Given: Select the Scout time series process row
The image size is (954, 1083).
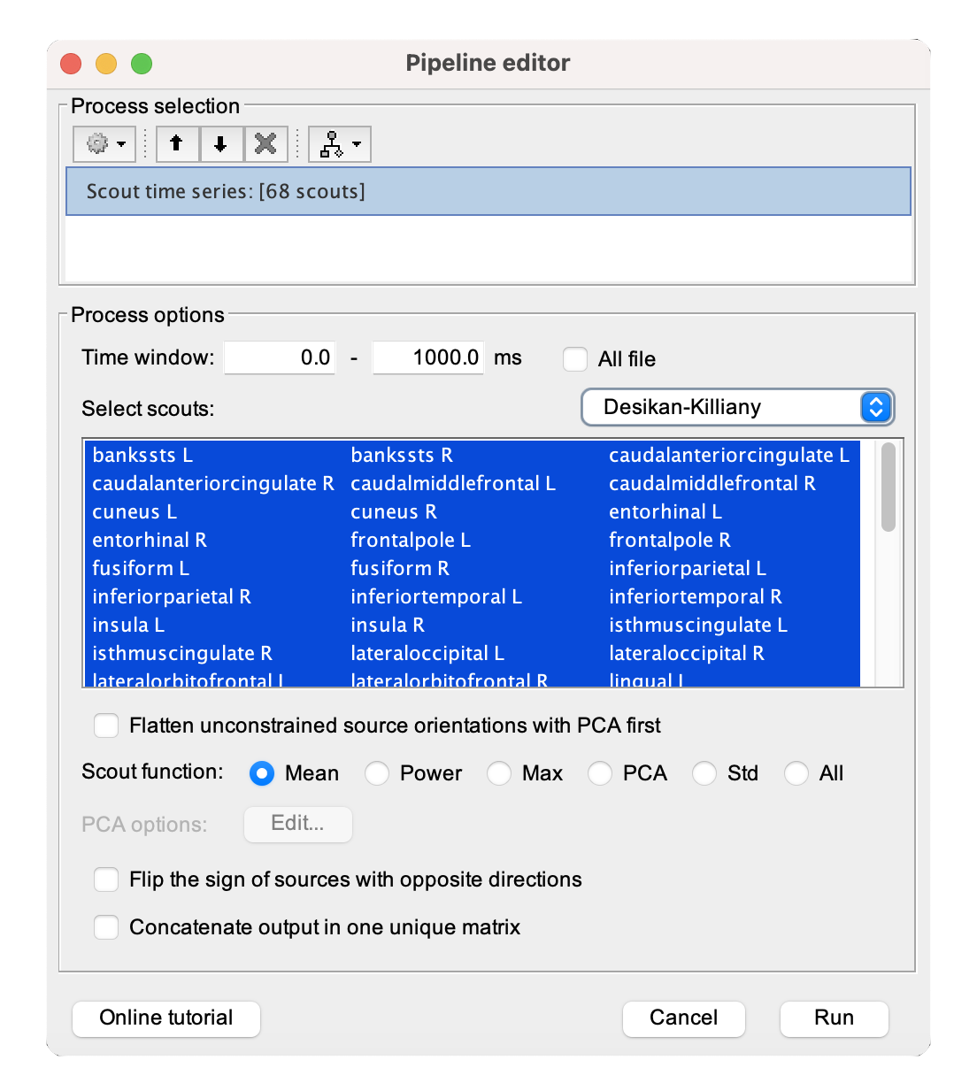Looking at the screenshot, I should click(488, 191).
